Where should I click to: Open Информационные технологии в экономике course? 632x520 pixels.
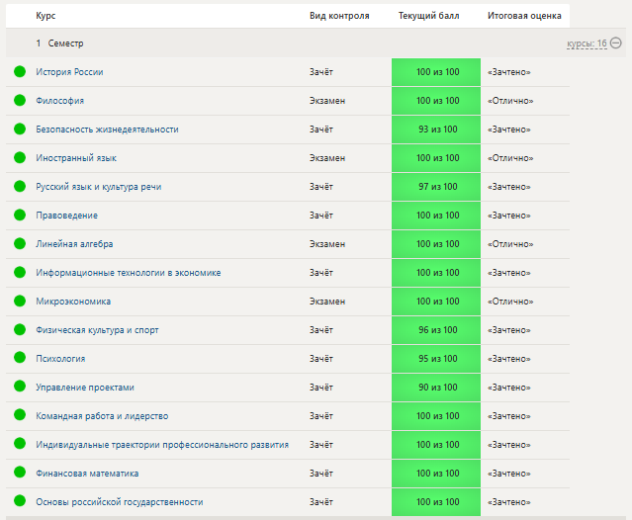(x=128, y=273)
